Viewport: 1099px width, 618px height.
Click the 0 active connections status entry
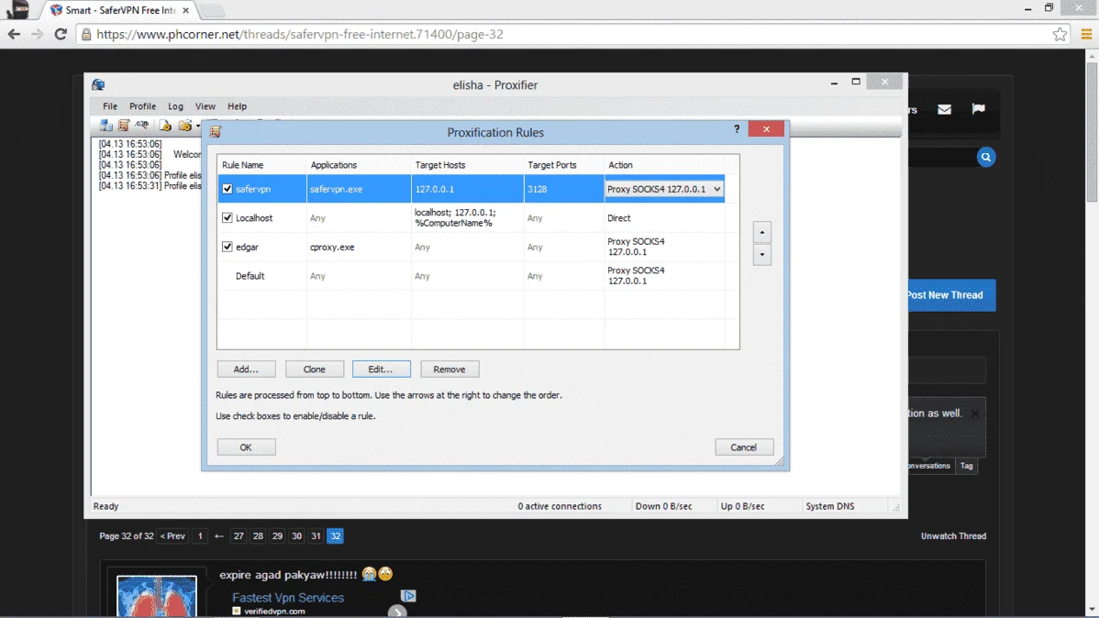pos(560,506)
